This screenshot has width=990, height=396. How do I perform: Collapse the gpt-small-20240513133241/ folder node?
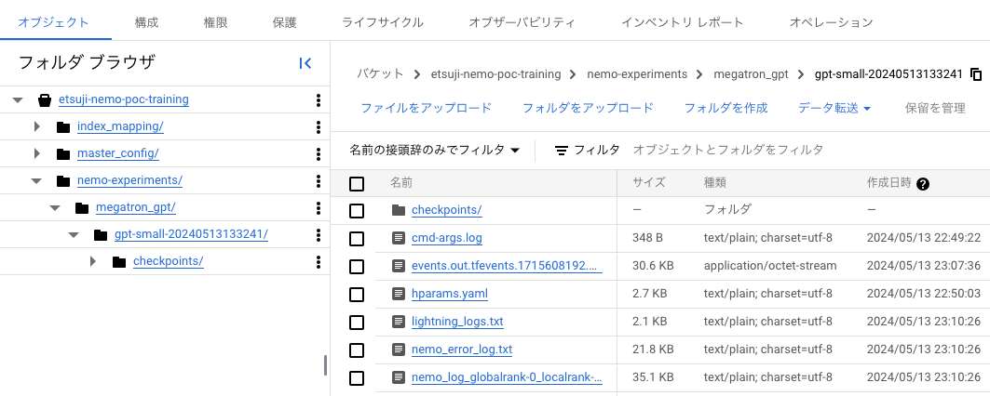(74, 234)
